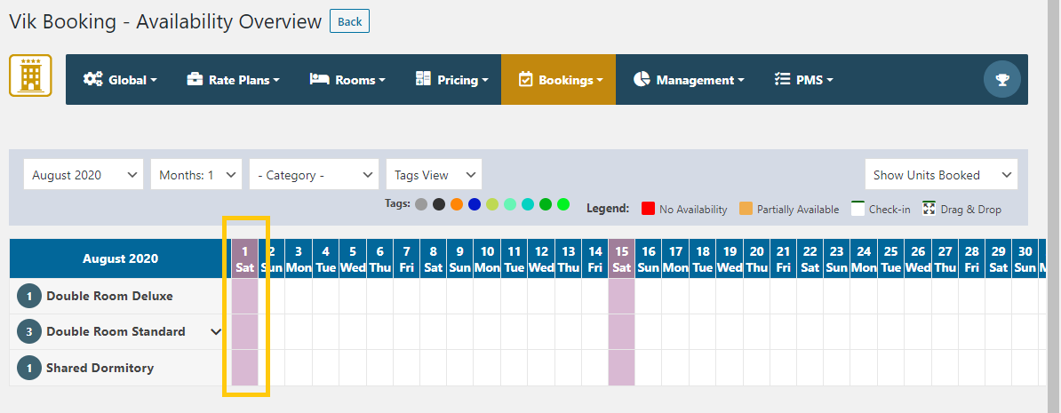Expand the Double Room Standard row
The height and width of the screenshot is (413, 1061).
pos(216,331)
